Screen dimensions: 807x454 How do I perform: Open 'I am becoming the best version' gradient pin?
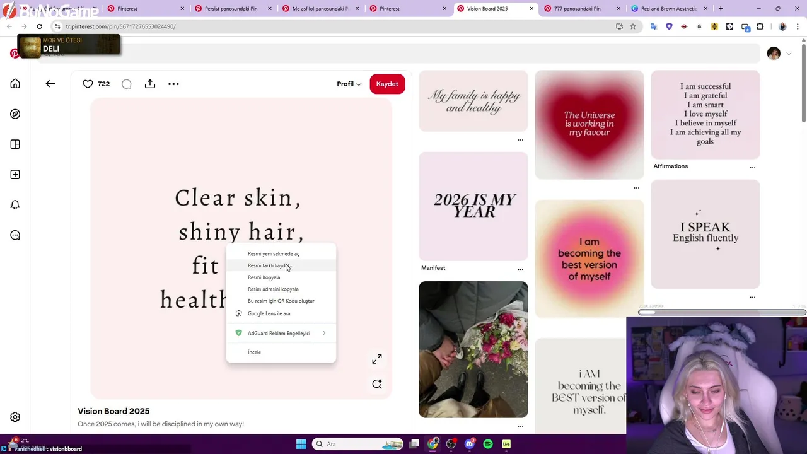tap(589, 259)
